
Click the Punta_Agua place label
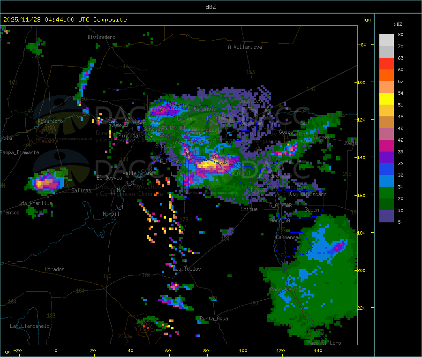click(x=214, y=319)
